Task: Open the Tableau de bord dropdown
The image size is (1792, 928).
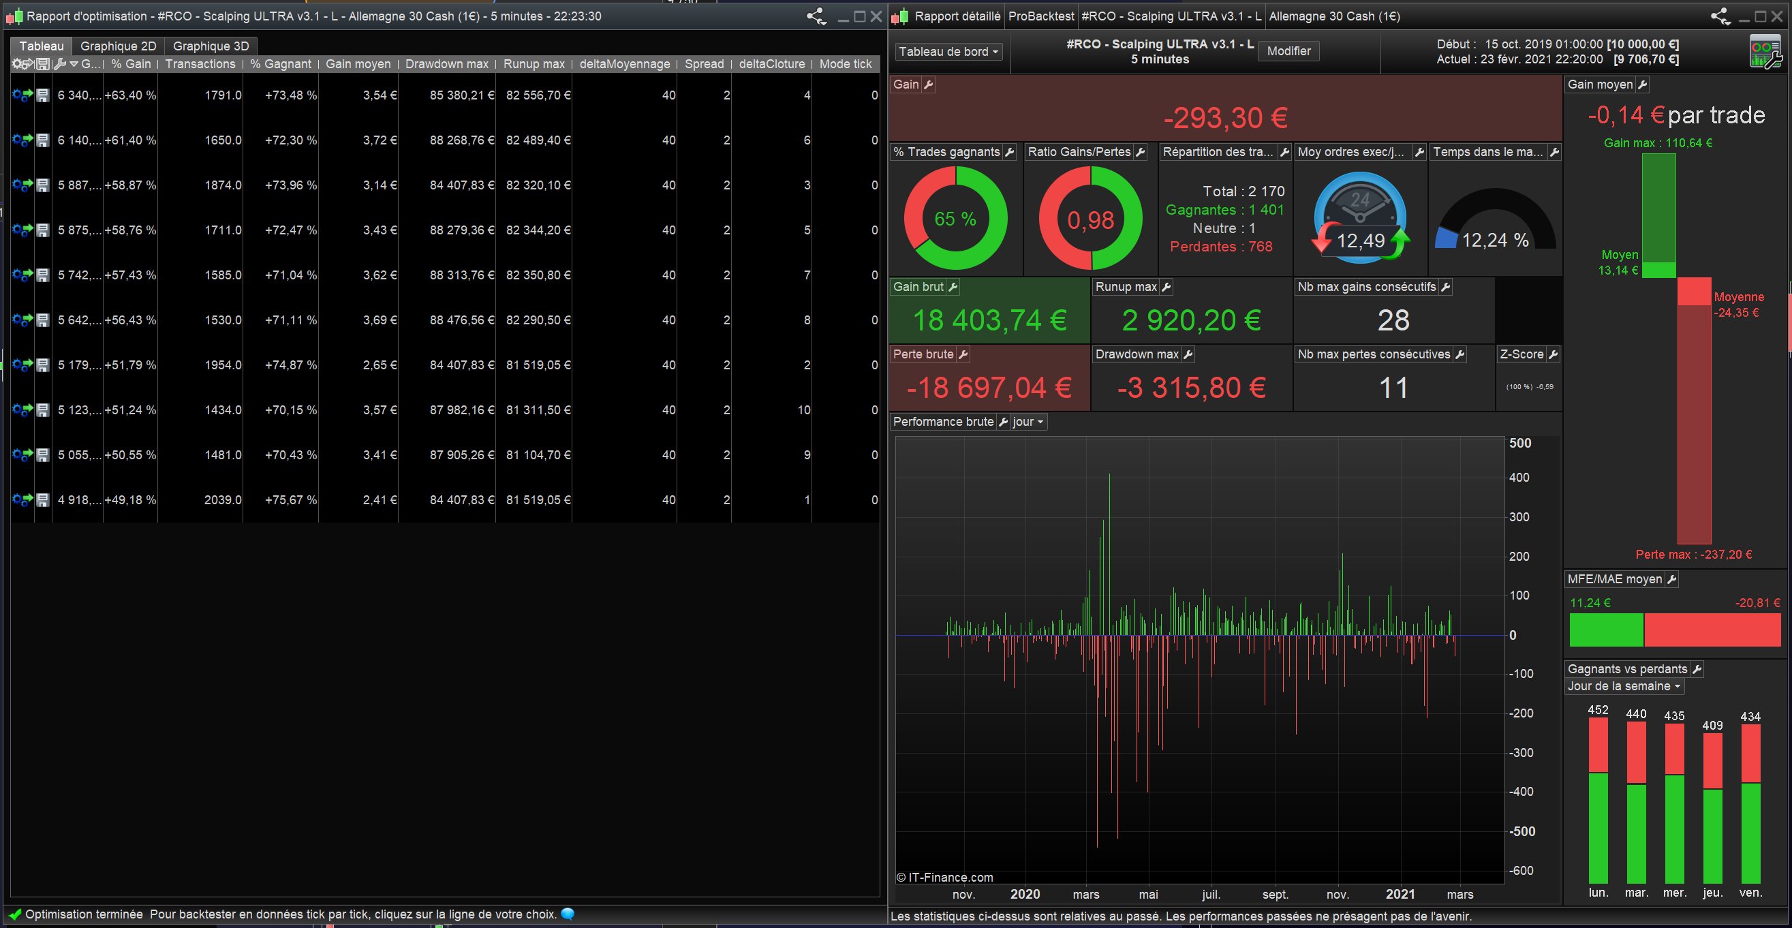Action: point(948,52)
